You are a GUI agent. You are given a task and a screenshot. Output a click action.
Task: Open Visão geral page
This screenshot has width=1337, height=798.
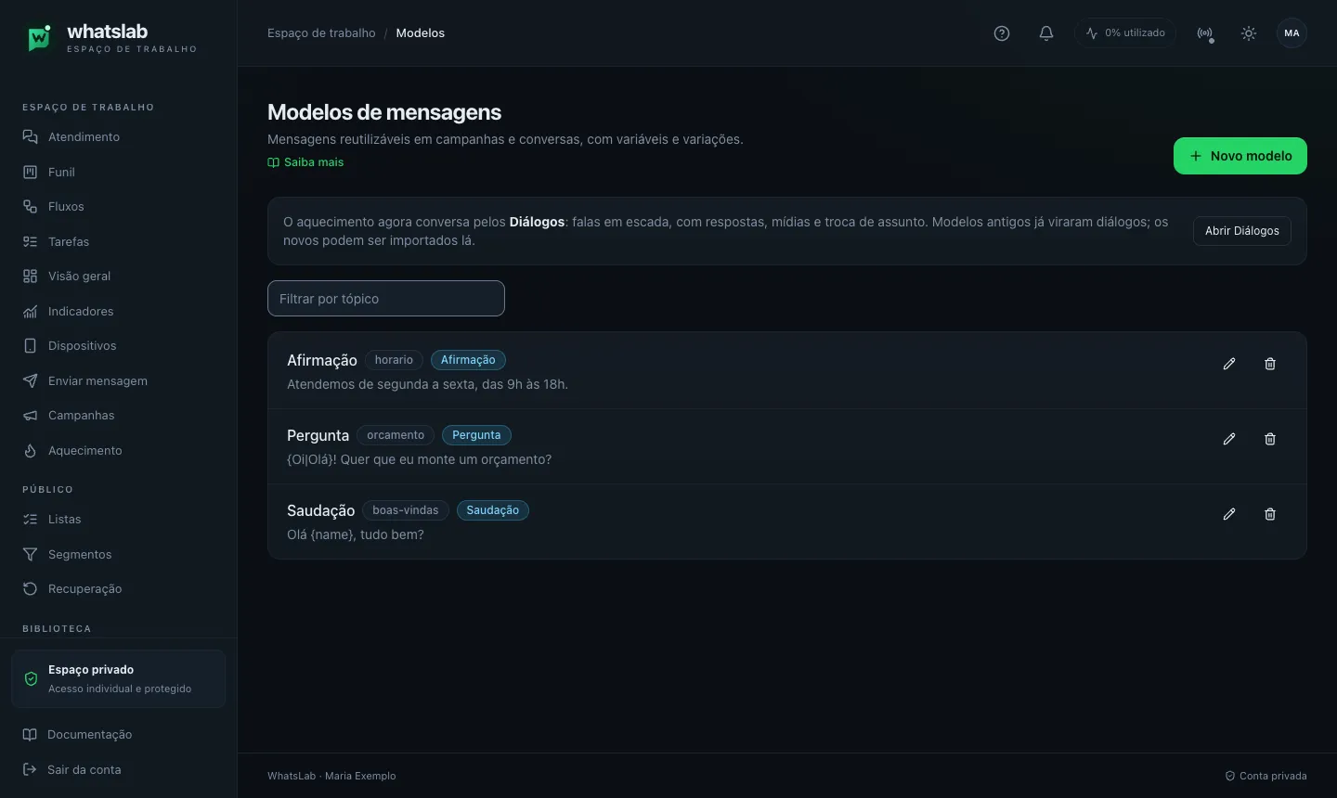coord(119,277)
